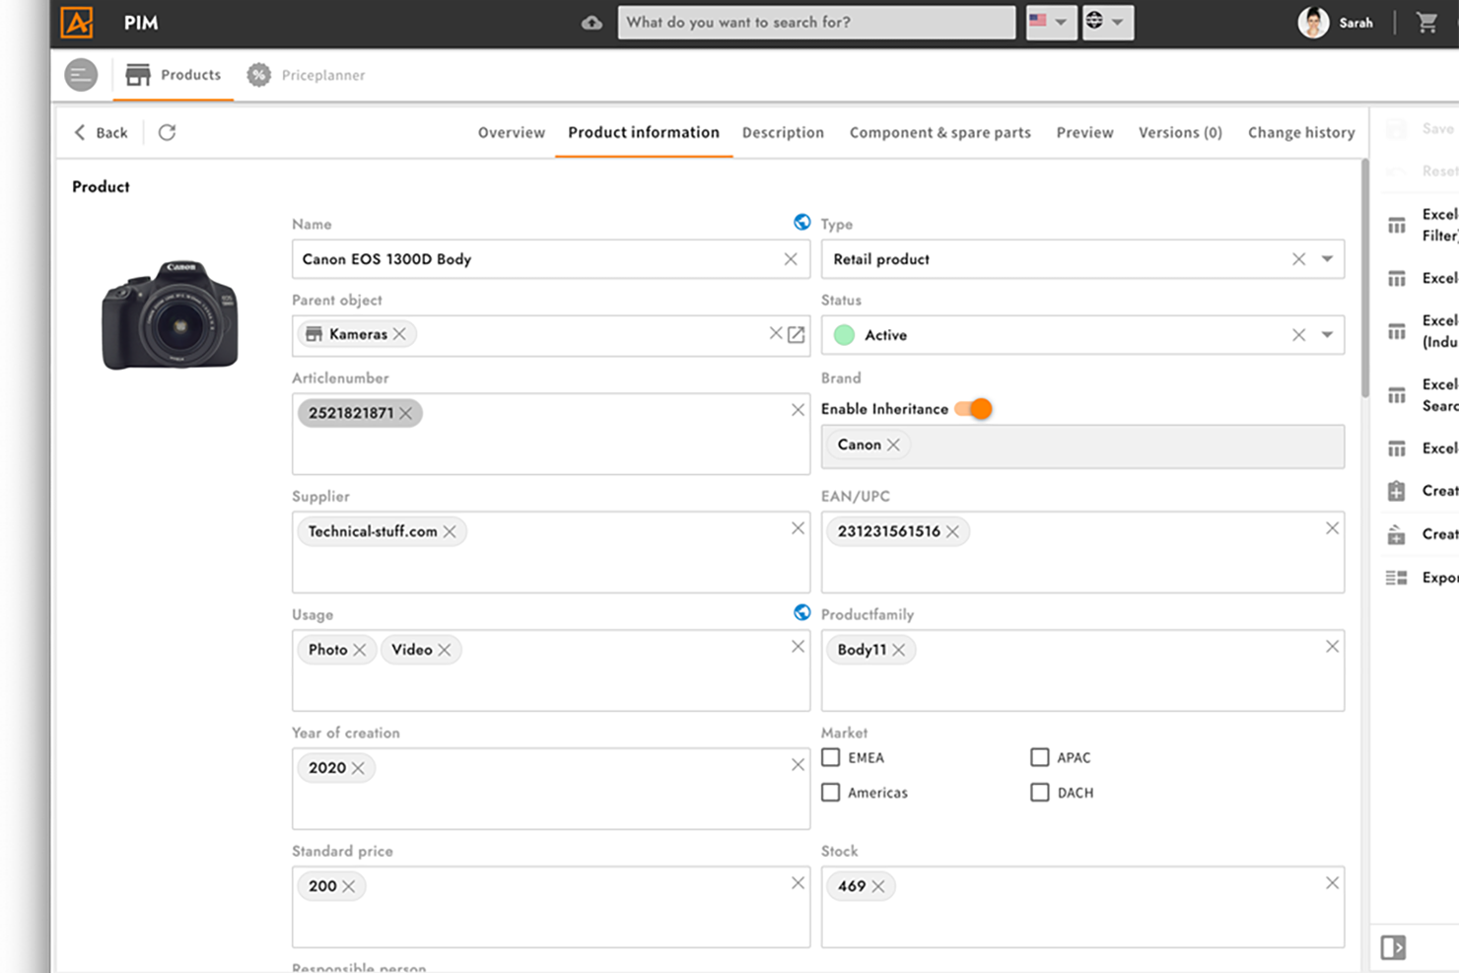Select the Americas checkbox
The height and width of the screenshot is (973, 1459).
pyautogui.click(x=831, y=793)
